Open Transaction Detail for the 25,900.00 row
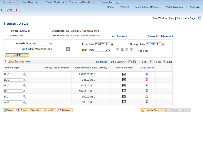The width and height of the screenshot is (203, 152). point(124,74)
